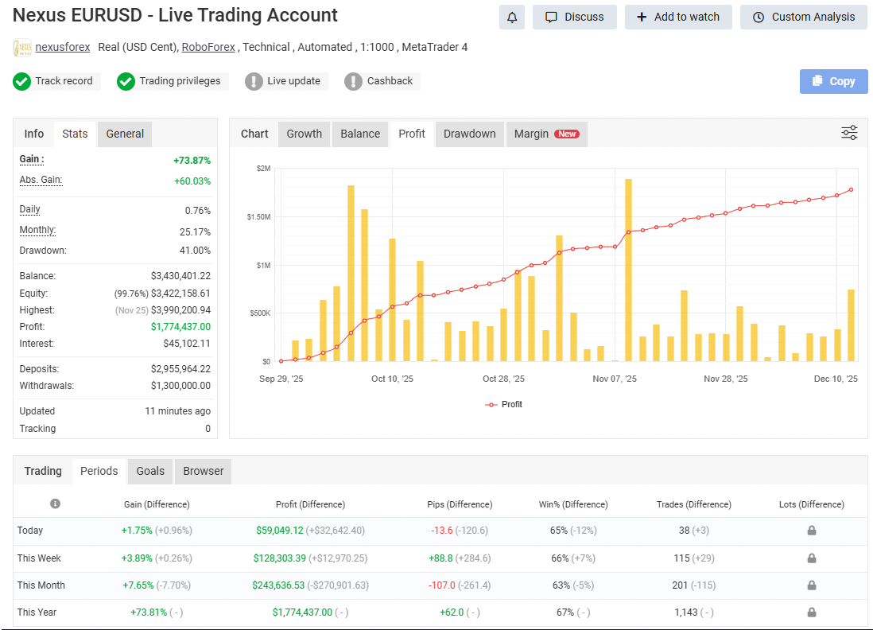Select the General stats tab

(125, 134)
